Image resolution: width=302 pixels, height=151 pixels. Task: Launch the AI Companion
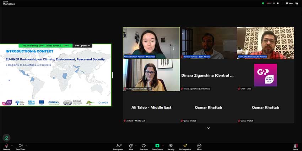[x=185, y=146]
